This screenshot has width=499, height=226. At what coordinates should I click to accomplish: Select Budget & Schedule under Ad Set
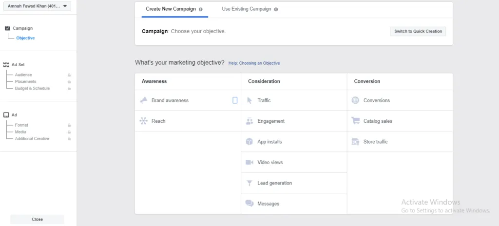[32, 88]
